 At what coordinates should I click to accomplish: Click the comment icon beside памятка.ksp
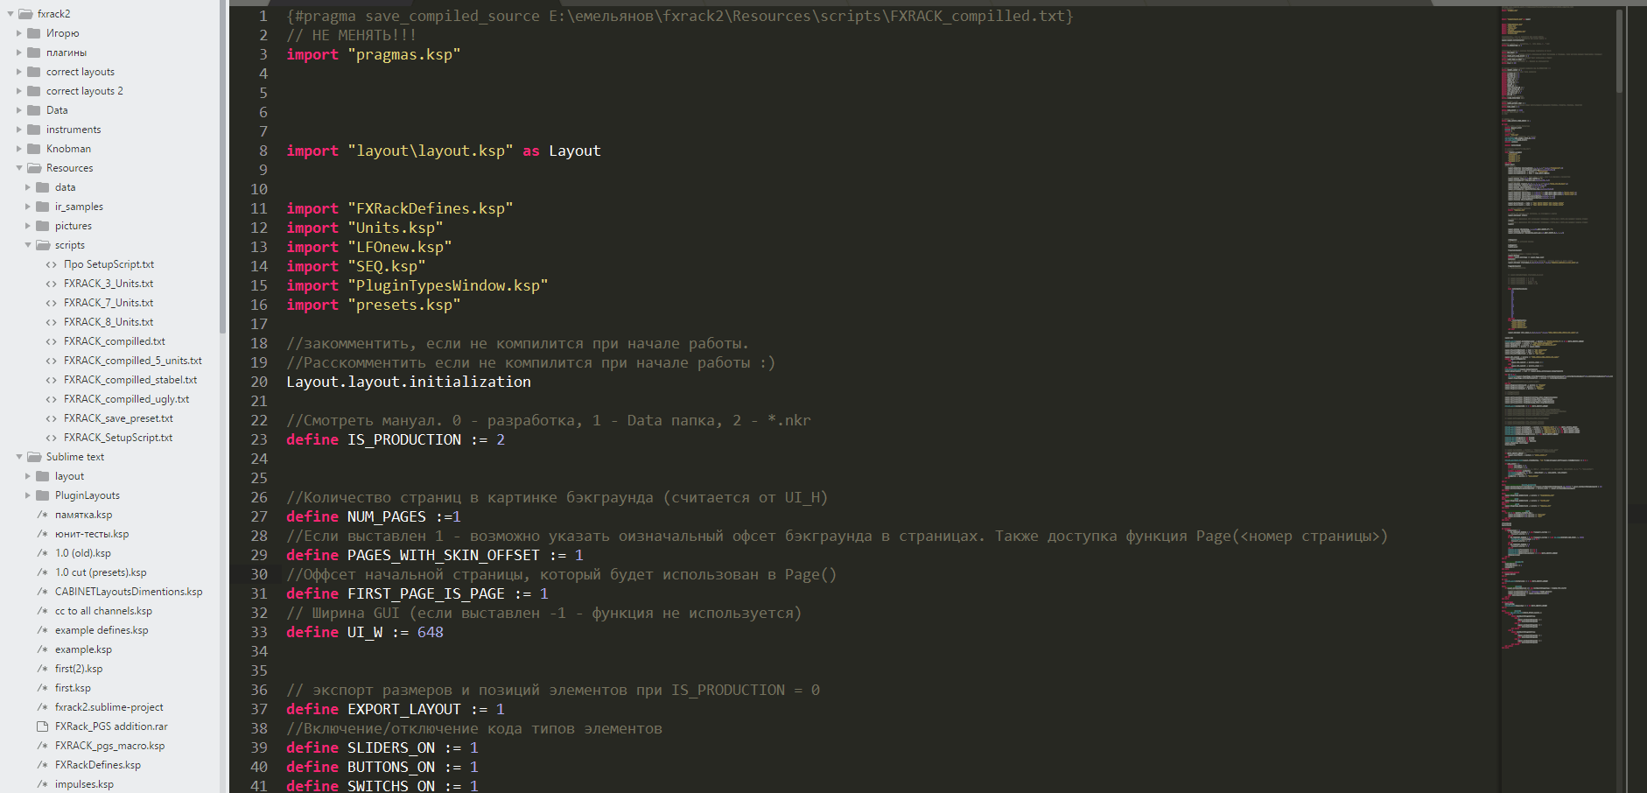tap(43, 515)
